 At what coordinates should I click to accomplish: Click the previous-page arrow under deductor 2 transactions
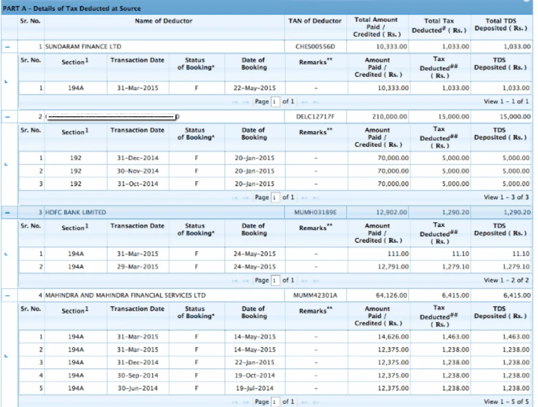pyautogui.click(x=245, y=197)
